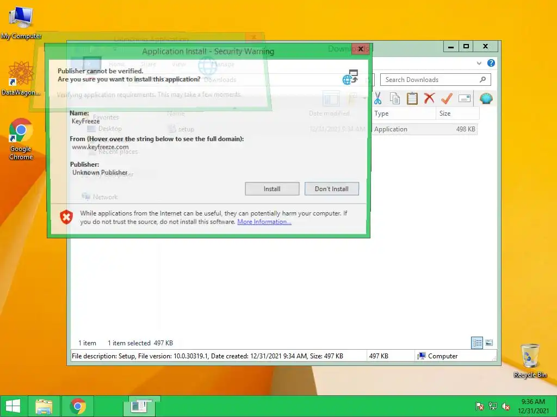Click the Computer status bar entry

pyautogui.click(x=438, y=356)
